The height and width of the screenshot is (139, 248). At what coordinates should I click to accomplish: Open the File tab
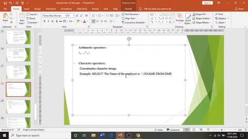pyautogui.click(x=5, y=9)
